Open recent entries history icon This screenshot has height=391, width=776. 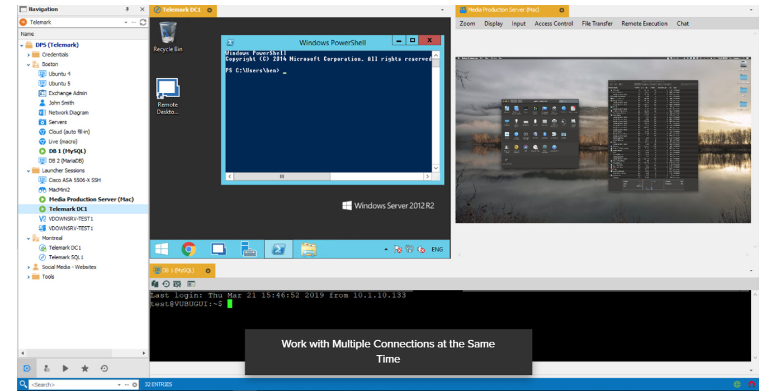104,368
